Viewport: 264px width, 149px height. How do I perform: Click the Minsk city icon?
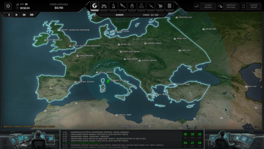pos(175,38)
